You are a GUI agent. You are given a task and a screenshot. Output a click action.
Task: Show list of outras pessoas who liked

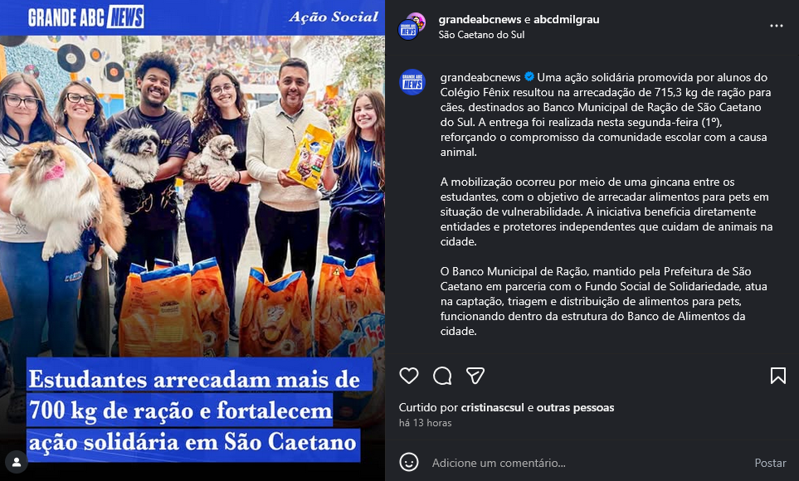click(575, 408)
